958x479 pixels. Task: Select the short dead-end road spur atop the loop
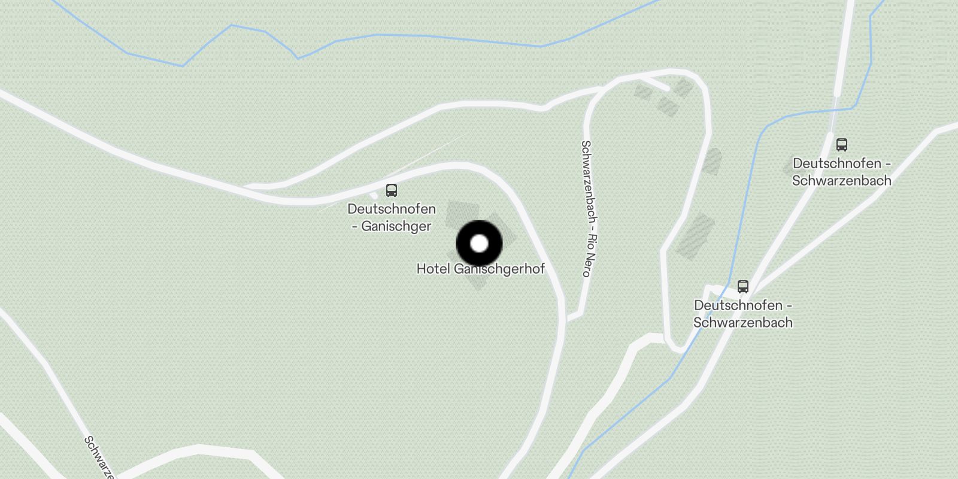[653, 83]
